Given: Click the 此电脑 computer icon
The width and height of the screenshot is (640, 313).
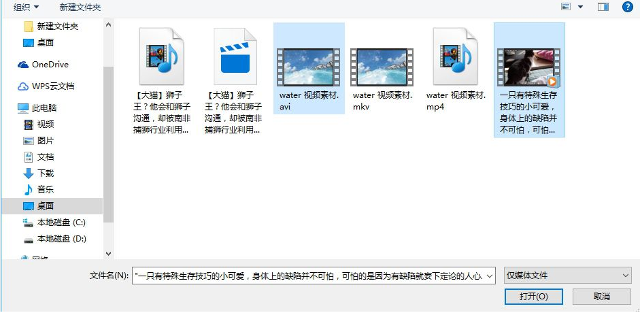Looking at the screenshot, I should (x=23, y=108).
